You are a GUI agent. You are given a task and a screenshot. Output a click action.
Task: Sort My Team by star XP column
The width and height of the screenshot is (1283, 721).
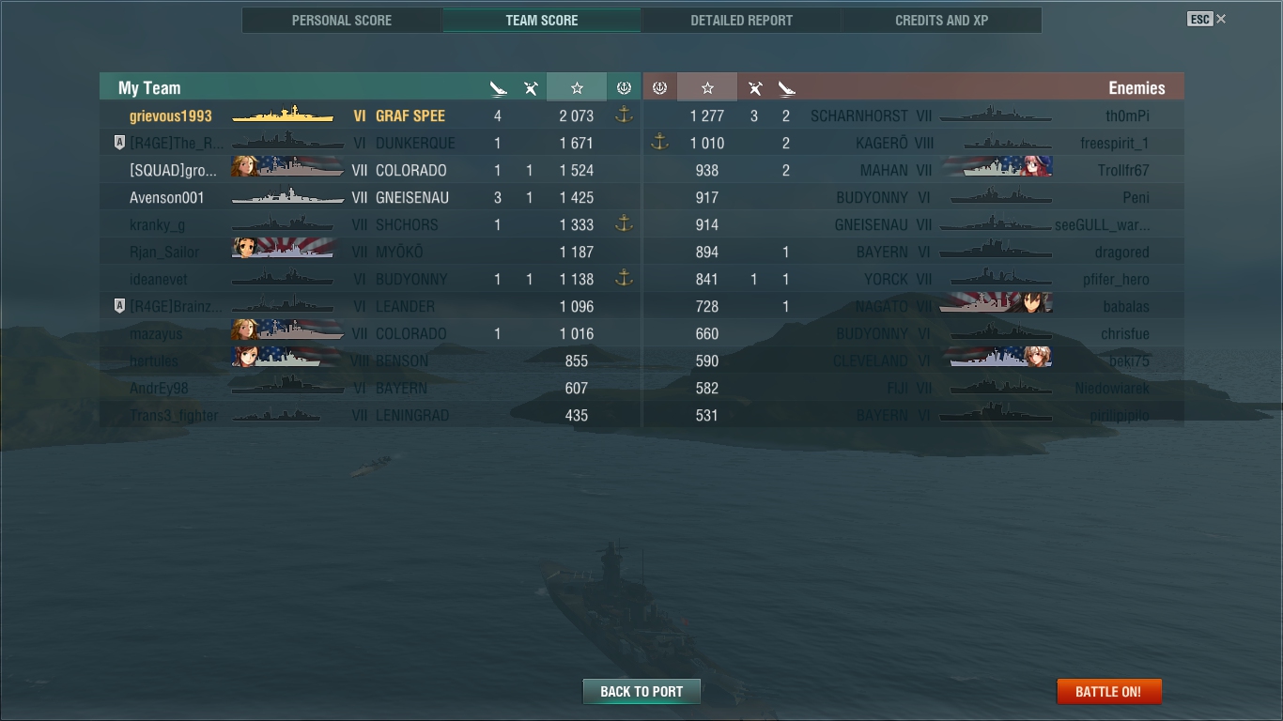coord(577,87)
